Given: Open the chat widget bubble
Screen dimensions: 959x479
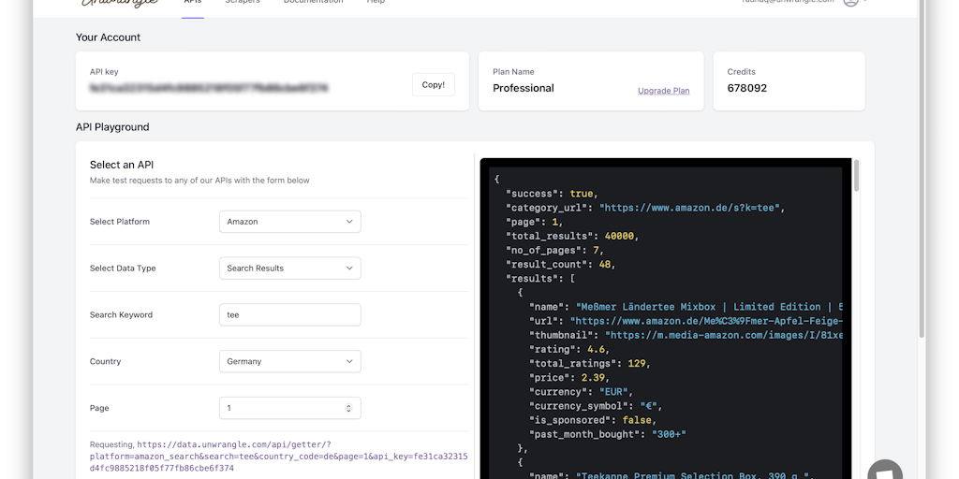Looking at the screenshot, I should [884, 470].
